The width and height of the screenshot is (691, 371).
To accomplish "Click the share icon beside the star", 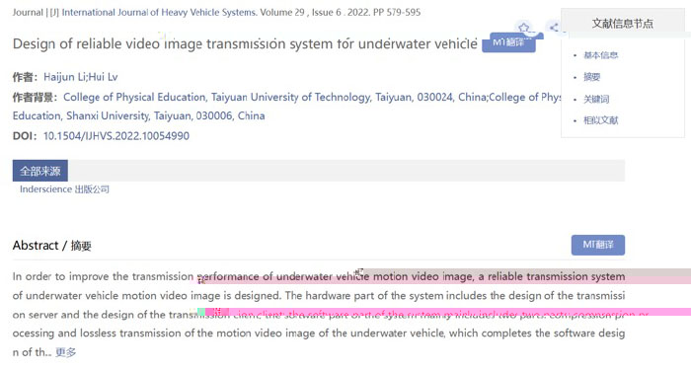I will (x=554, y=28).
